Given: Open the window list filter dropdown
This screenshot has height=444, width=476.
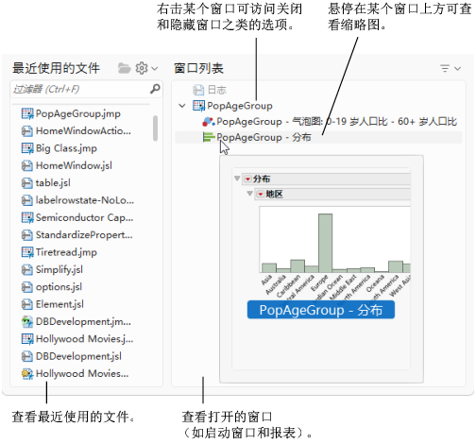Looking at the screenshot, I should [450, 68].
